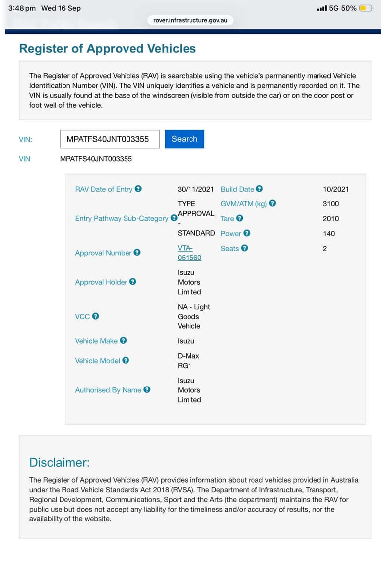
Task: Click the Approval Number label
Action: point(103,253)
